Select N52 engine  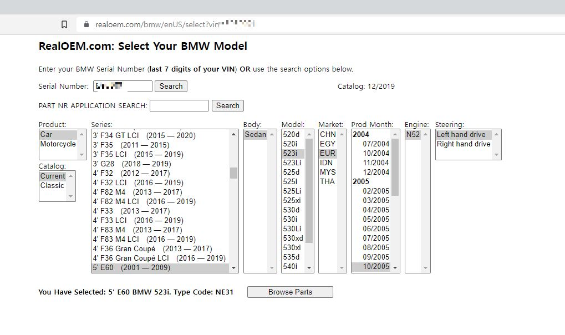pyautogui.click(x=413, y=135)
